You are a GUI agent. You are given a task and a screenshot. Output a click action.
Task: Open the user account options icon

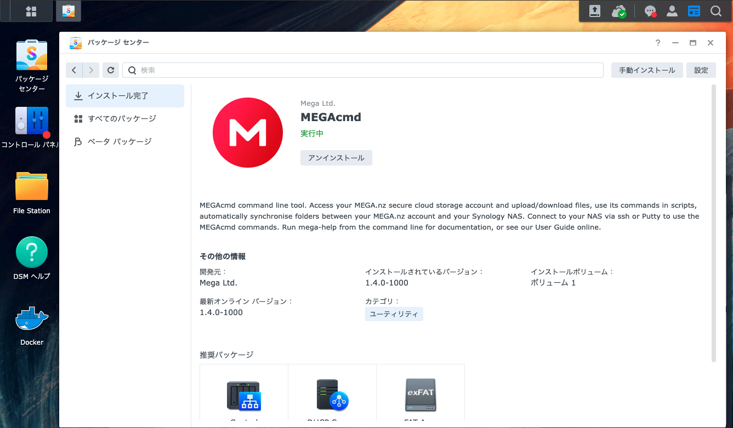[672, 10]
